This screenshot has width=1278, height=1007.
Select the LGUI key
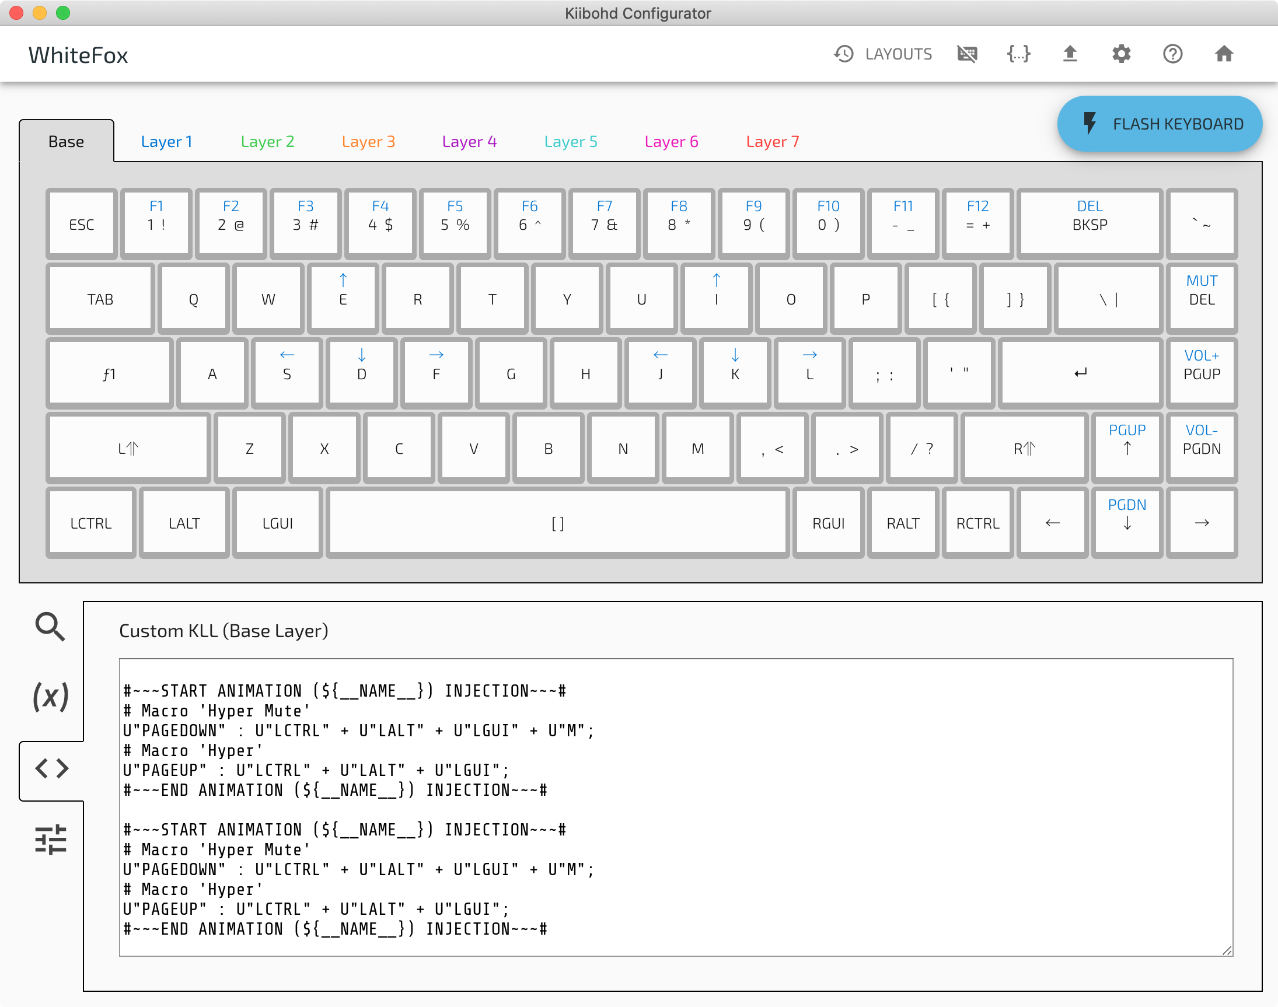277,523
